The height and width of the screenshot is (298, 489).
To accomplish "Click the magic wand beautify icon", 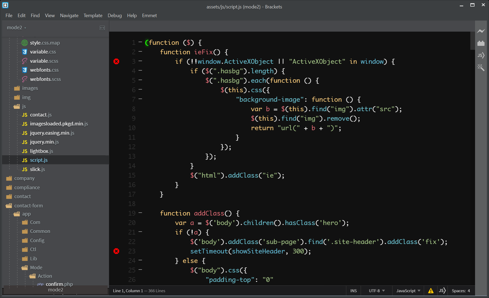I will click(481, 67).
